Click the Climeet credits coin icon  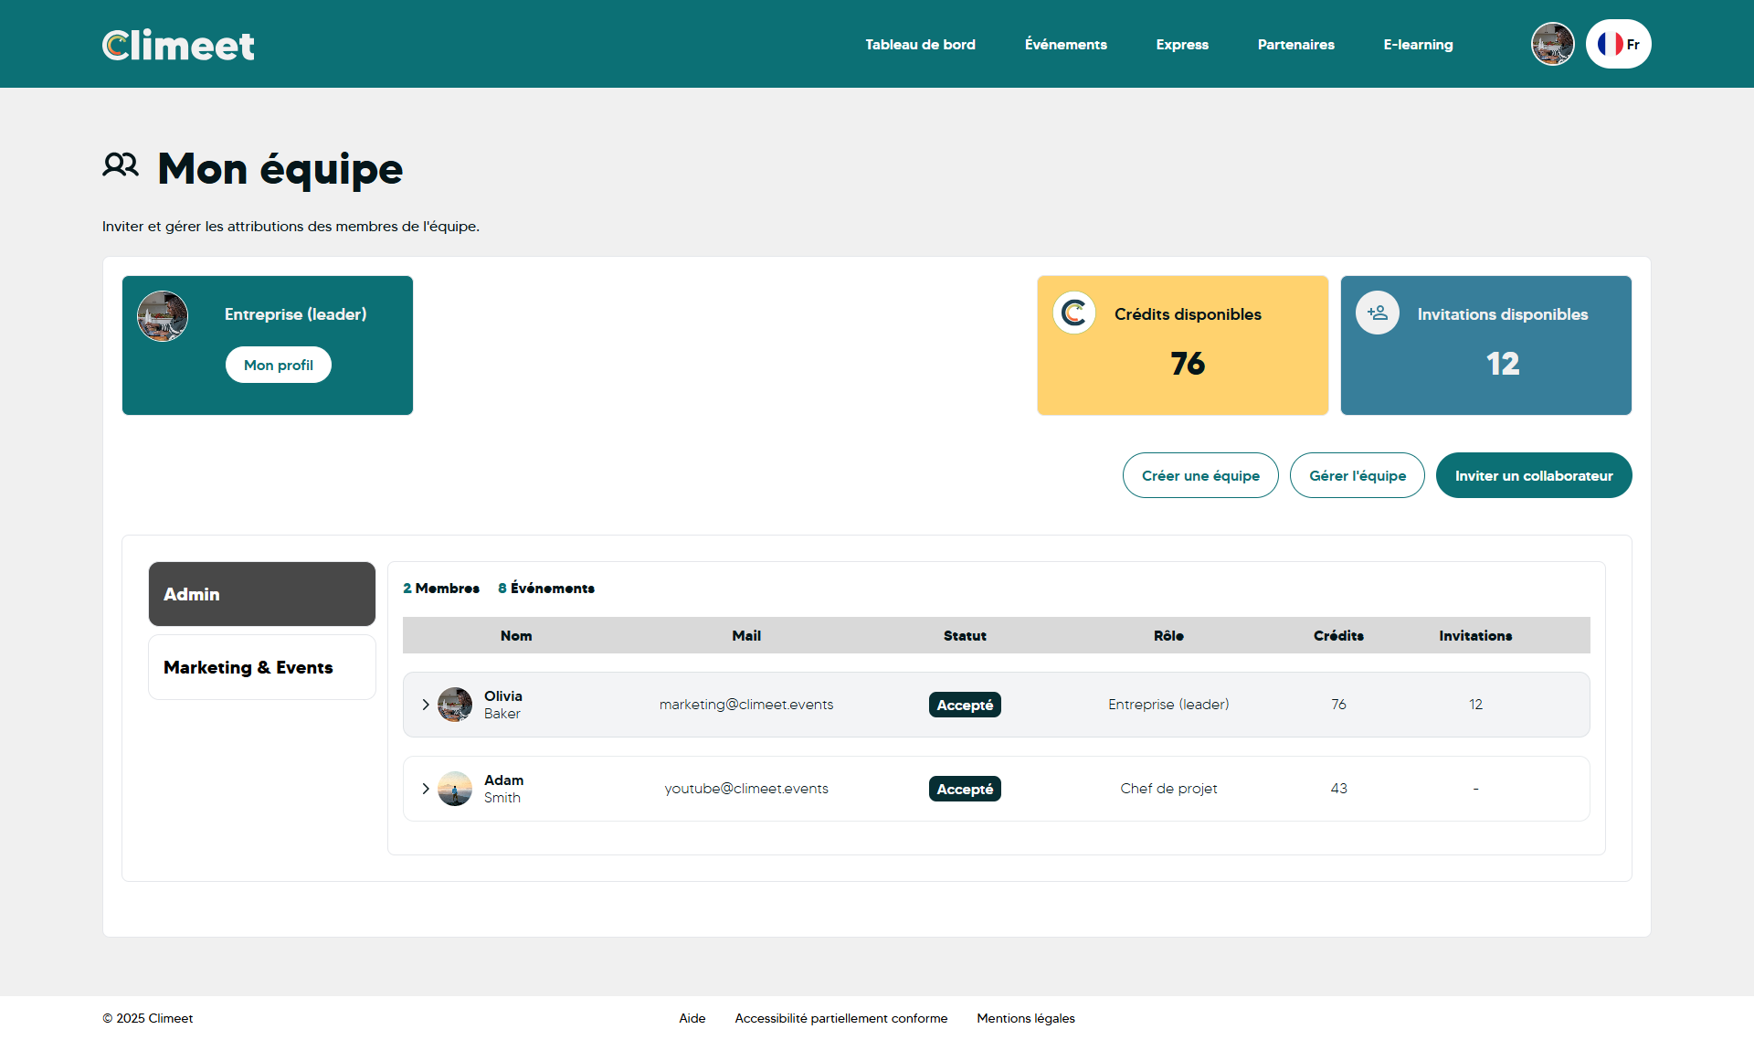pyautogui.click(x=1074, y=313)
